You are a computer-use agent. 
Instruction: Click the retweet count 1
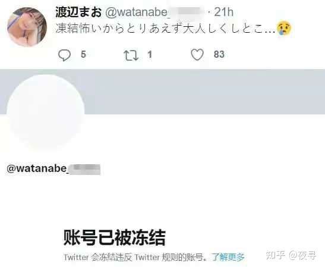pos(150,55)
